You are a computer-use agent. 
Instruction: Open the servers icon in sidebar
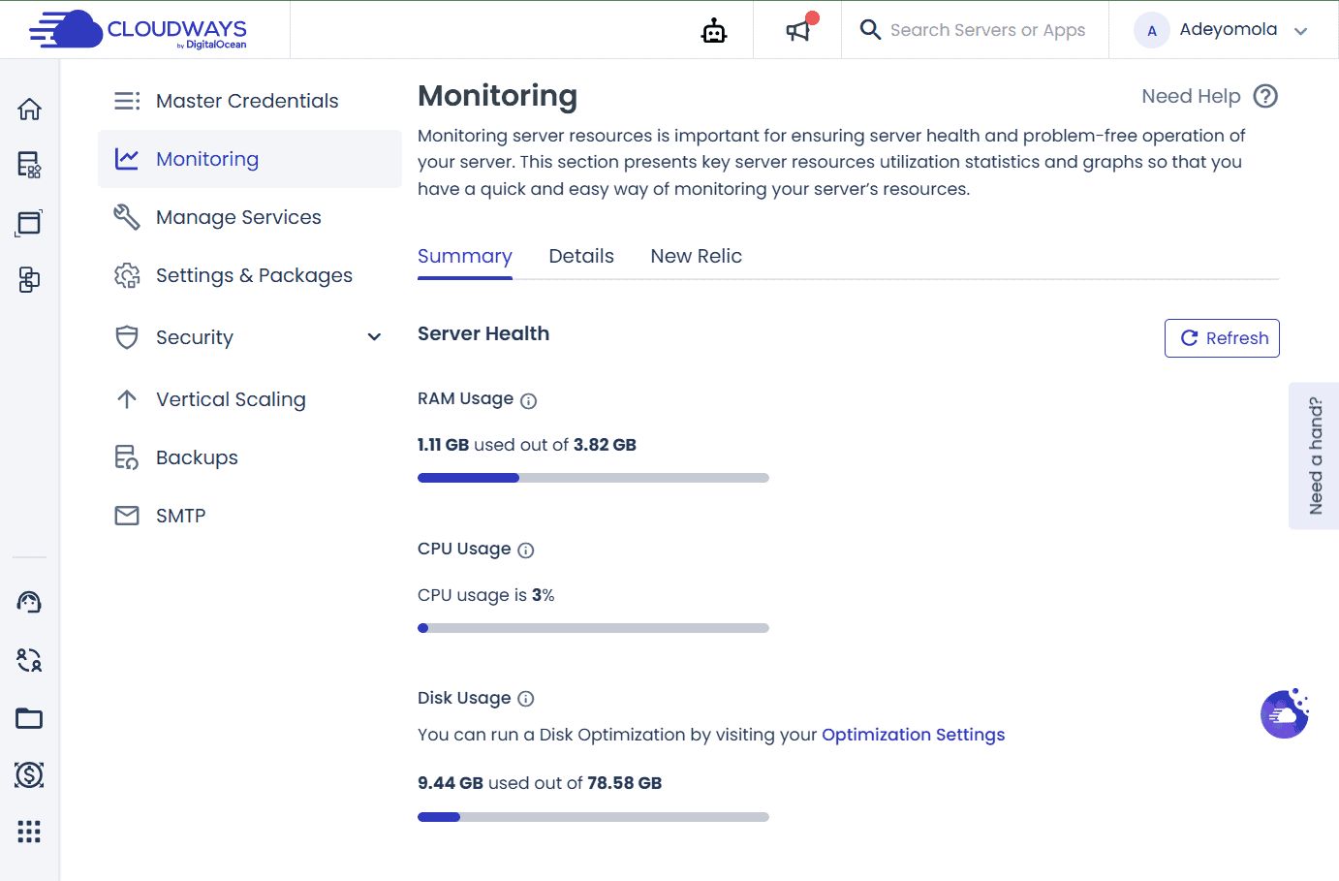tap(29, 165)
